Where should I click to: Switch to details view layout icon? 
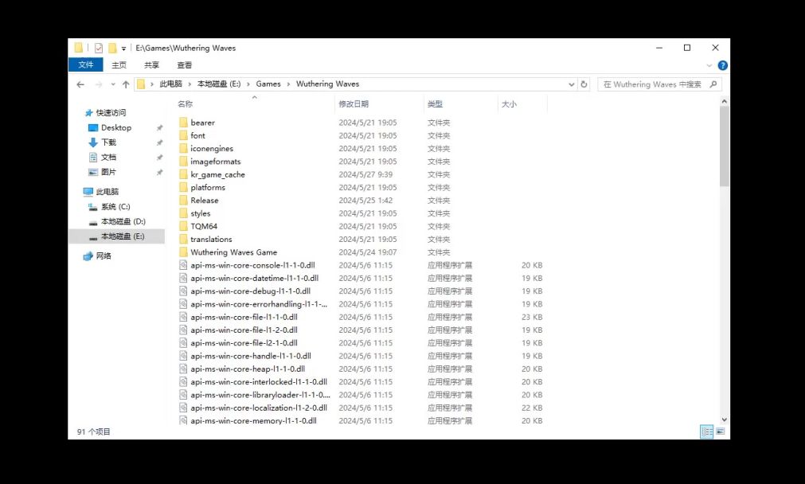[707, 431]
